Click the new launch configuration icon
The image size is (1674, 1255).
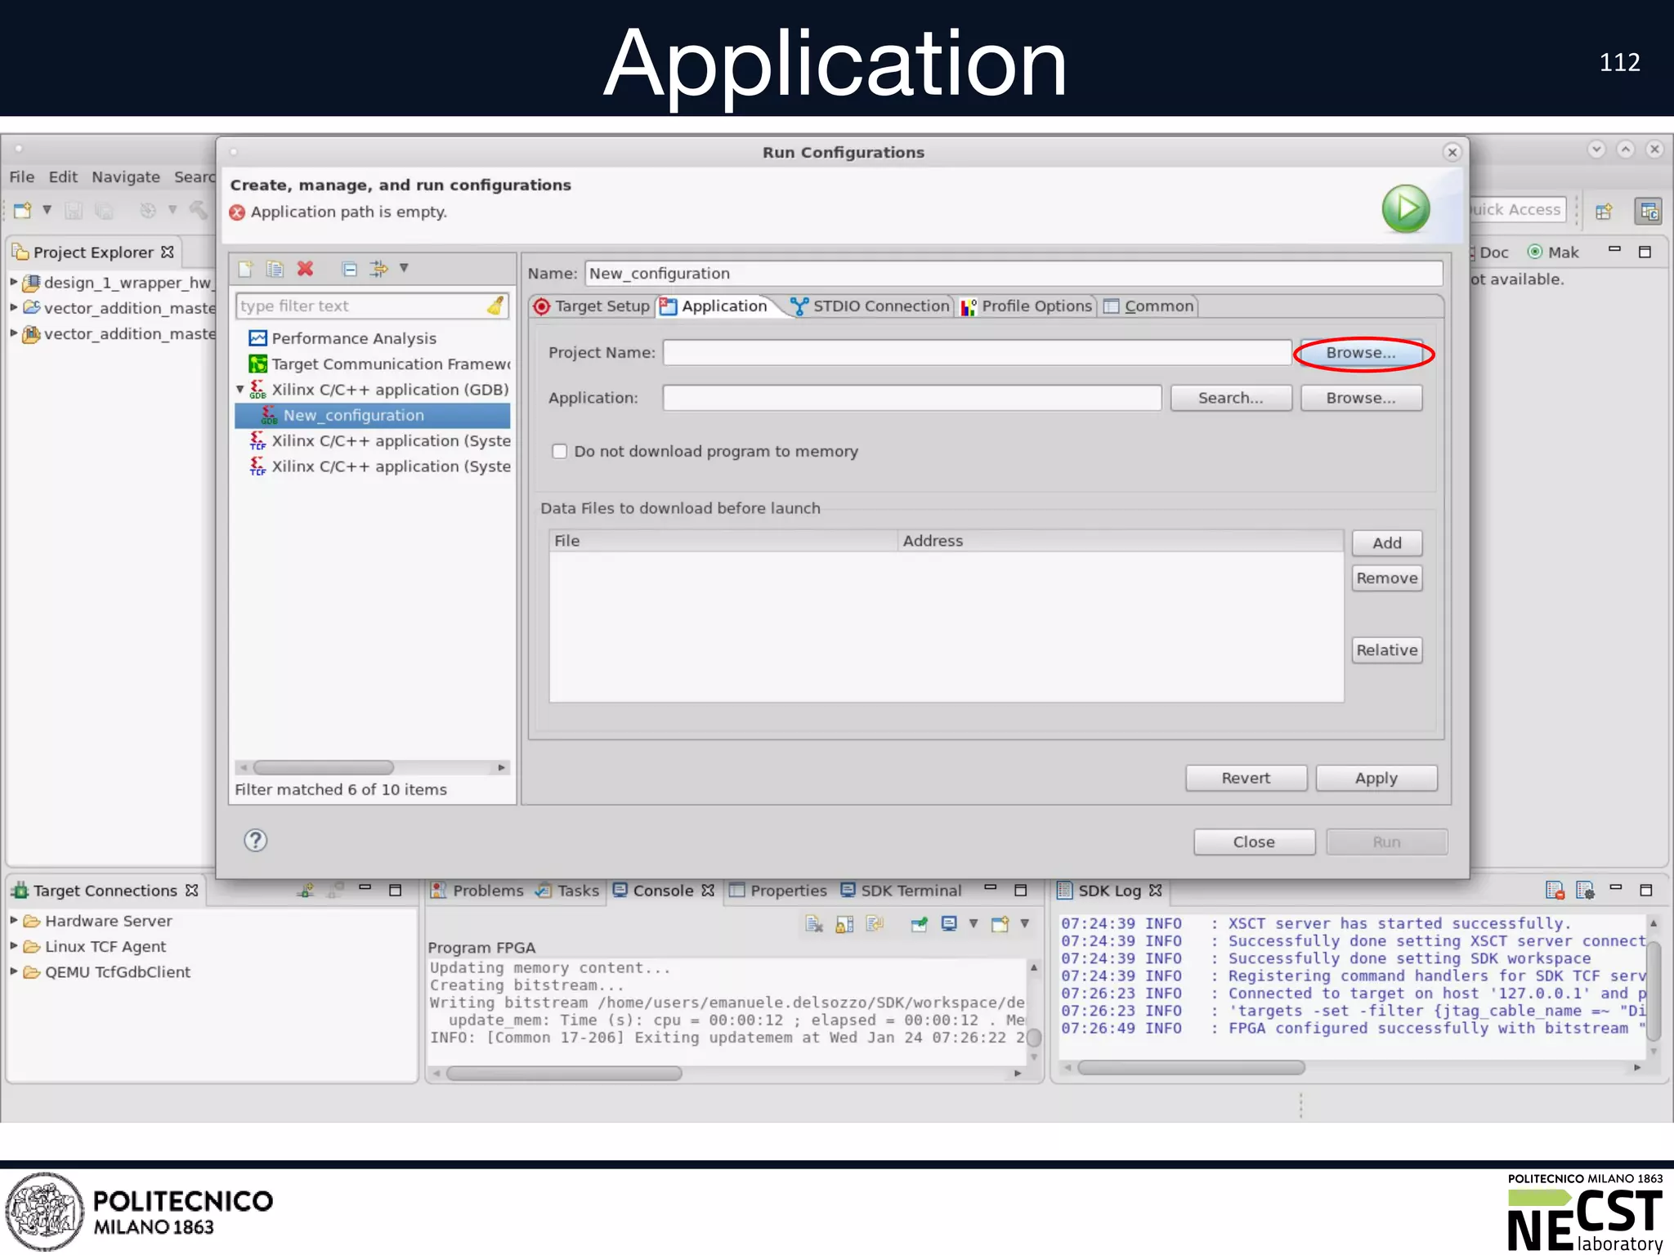pos(245,269)
